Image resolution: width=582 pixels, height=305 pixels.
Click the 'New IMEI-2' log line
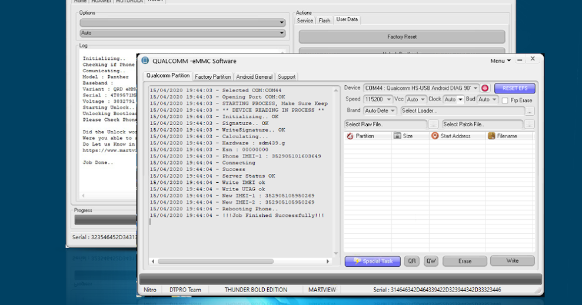[232, 202]
